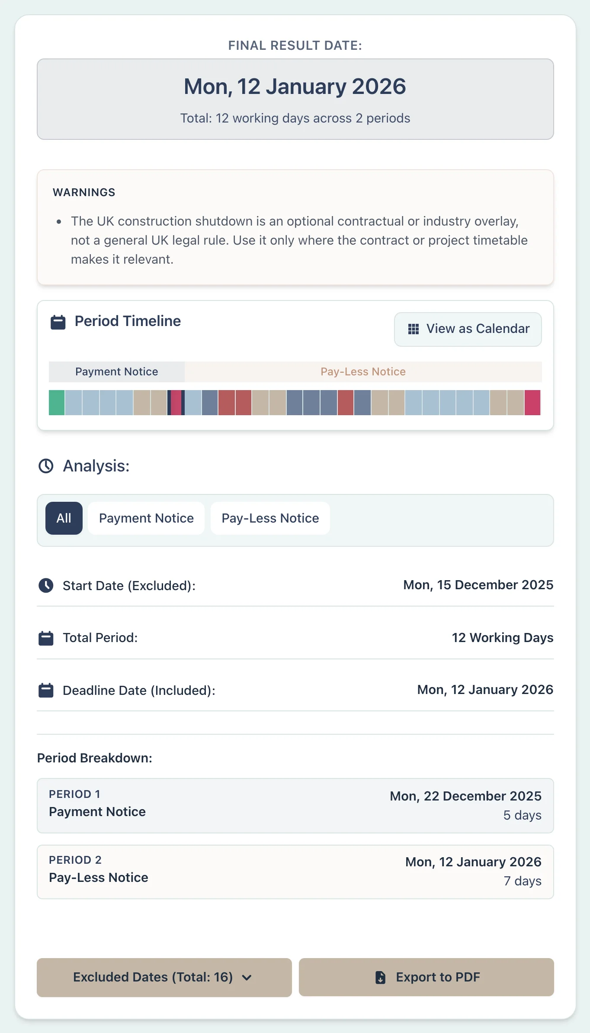Click Export to PDF
590x1033 pixels.
pyautogui.click(x=426, y=978)
